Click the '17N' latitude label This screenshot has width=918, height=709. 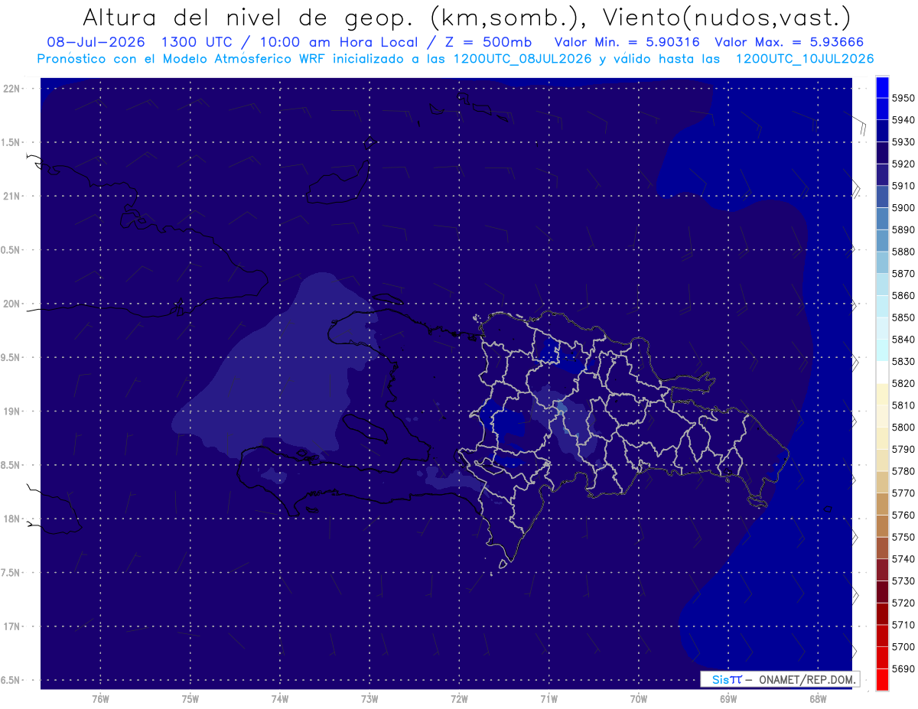[11, 626]
